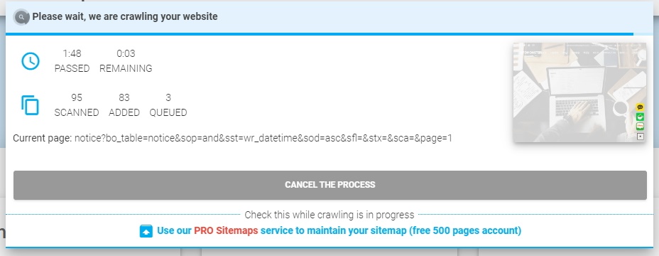
Task: Click the blue upload icon beside PRO Sitemaps
Action: click(146, 231)
